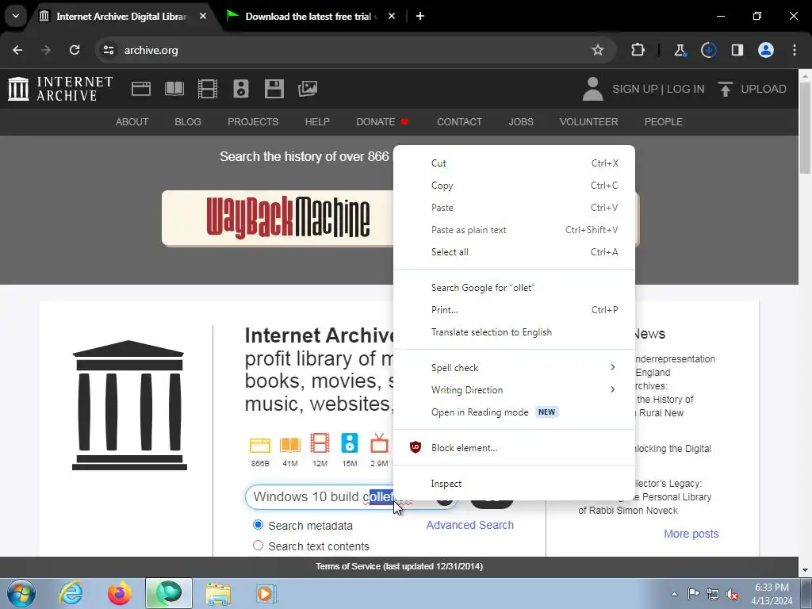
Task: Launch Firefox from taskbar
Action: click(x=119, y=593)
